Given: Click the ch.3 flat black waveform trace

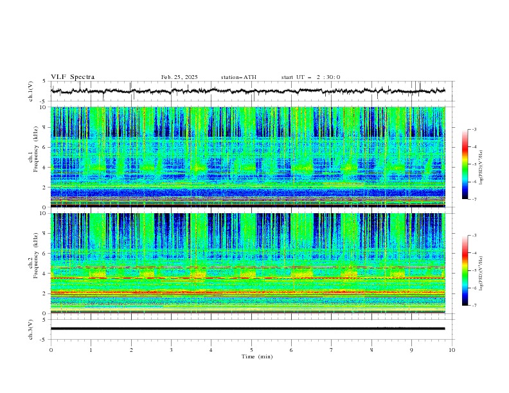Looking at the screenshot, I should [248, 329].
